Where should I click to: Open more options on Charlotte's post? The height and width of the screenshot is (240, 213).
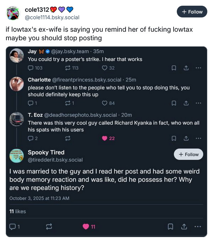(x=198, y=103)
